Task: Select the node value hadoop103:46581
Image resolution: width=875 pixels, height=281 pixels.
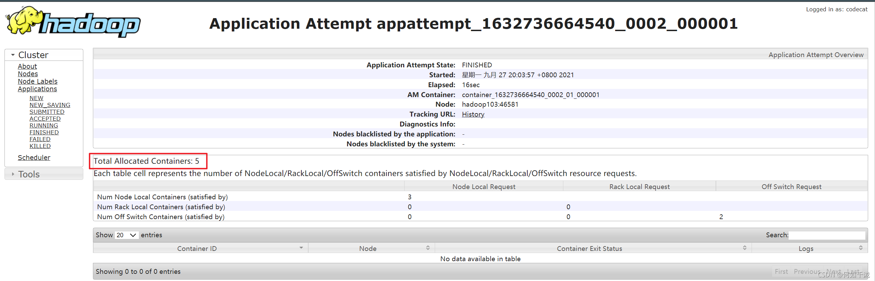Action: [x=490, y=104]
